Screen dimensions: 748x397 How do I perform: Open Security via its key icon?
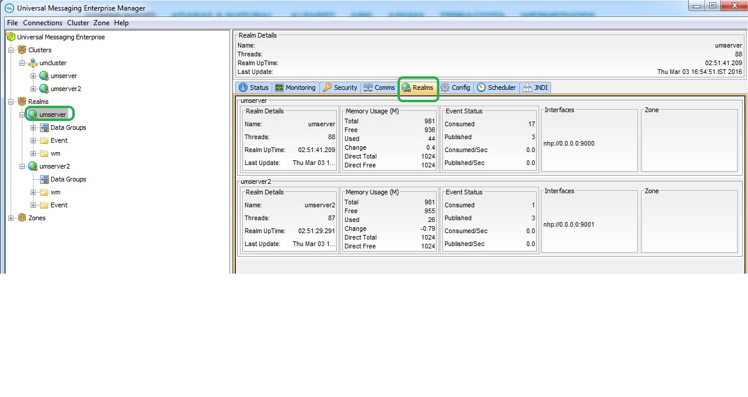click(x=327, y=88)
